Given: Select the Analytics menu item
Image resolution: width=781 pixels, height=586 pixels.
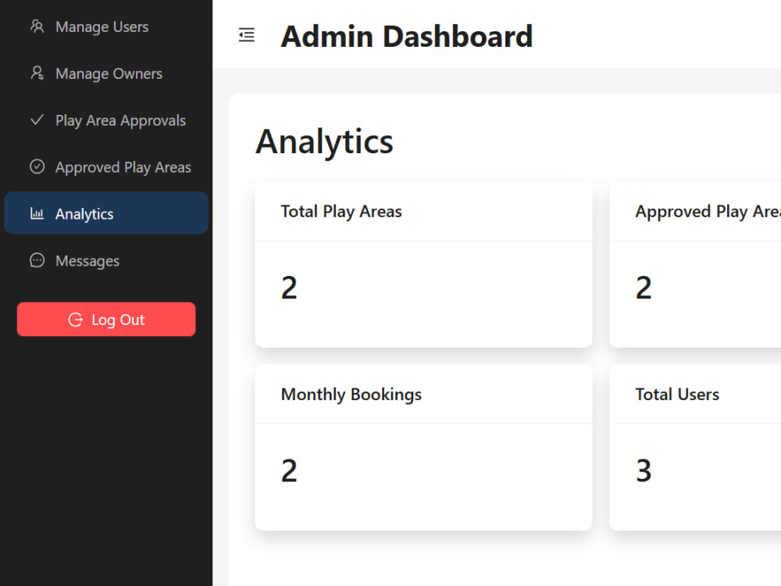Looking at the screenshot, I should 106,213.
